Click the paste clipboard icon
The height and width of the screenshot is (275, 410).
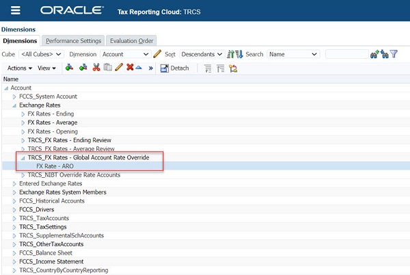108,68
